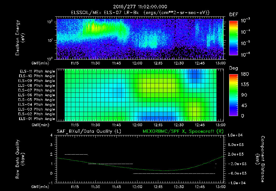Select the ELS-10 Pitch Angle row label

[x=37, y=76]
